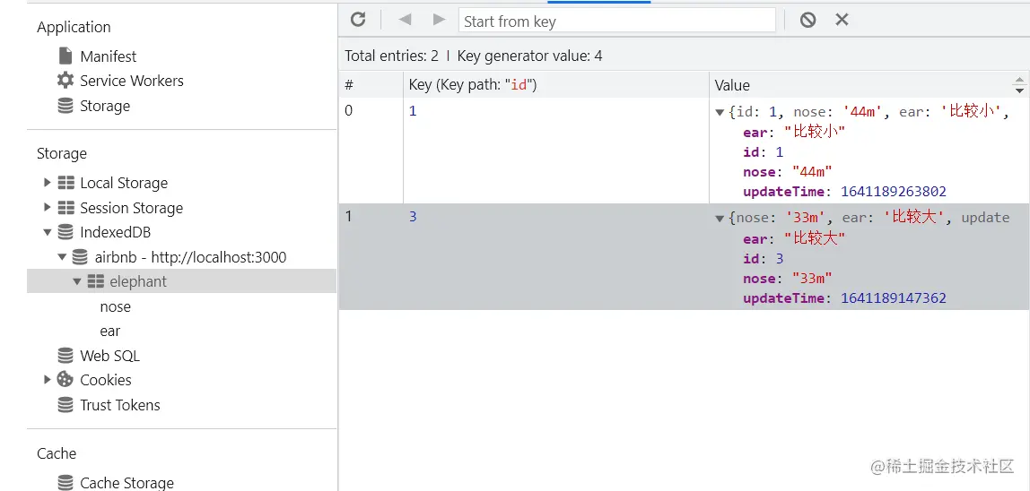Click the airbnb database icon
This screenshot has height=491, width=1030.
[80, 257]
